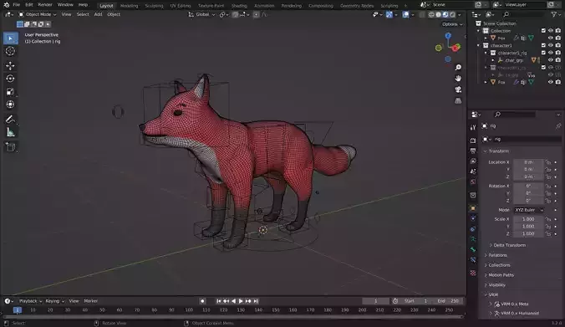Hide char_grp with eye icon

coord(551,60)
